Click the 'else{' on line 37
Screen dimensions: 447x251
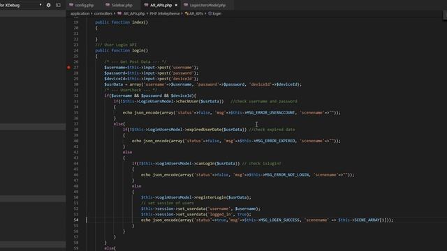pos(119,124)
